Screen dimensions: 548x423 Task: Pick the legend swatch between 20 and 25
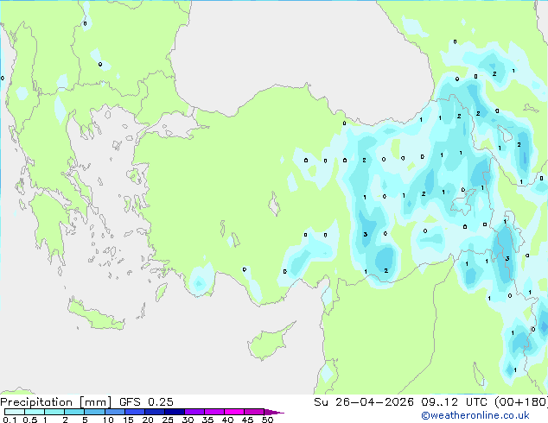155,412
